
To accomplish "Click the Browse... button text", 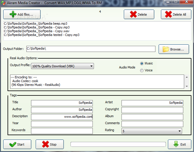I will (177, 49).
